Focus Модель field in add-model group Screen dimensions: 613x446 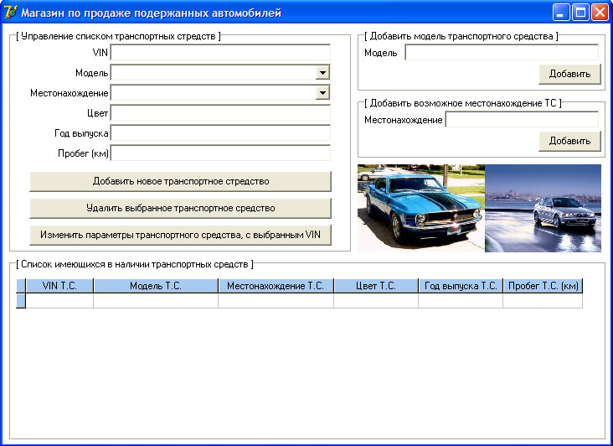pyautogui.click(x=502, y=53)
